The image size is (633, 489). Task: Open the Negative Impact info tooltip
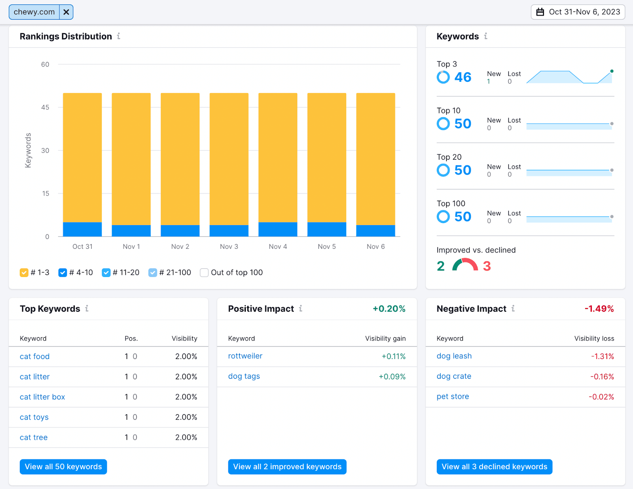pos(513,309)
